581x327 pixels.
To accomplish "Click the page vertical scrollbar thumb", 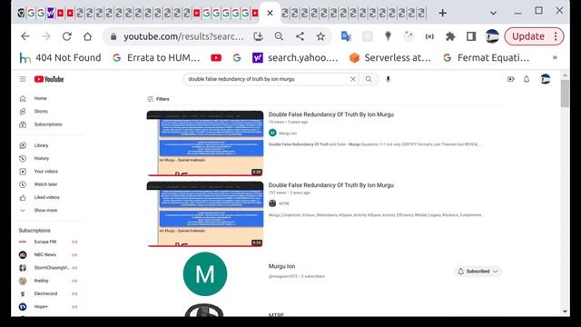I will (565, 93).
